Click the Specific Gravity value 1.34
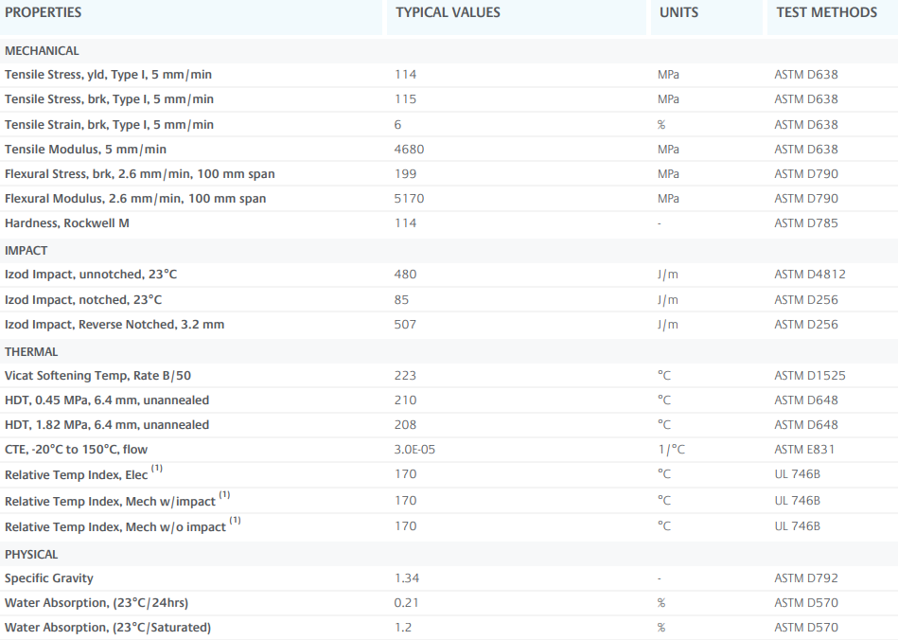This screenshot has width=898, height=640. [407, 578]
